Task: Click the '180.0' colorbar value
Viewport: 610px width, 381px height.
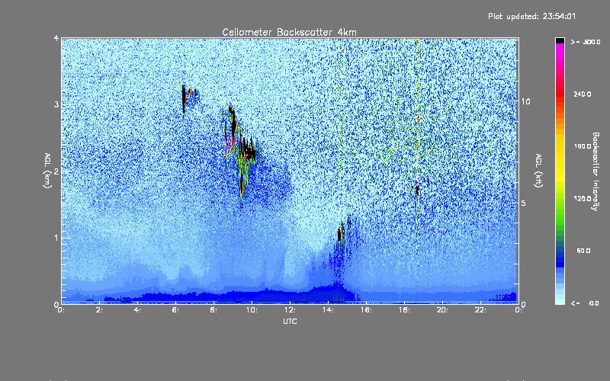Action: 583,146
